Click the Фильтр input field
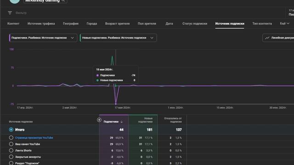Image resolution: width=294 pixels, height=165 pixels. [x=21, y=13]
